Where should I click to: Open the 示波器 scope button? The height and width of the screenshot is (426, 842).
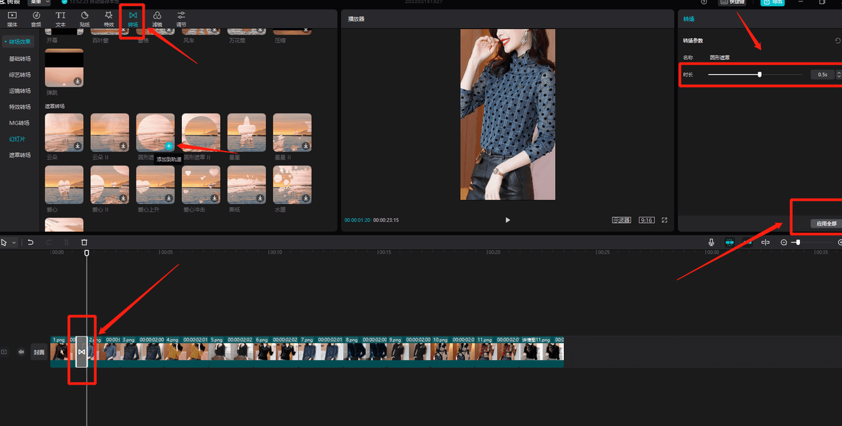[621, 220]
